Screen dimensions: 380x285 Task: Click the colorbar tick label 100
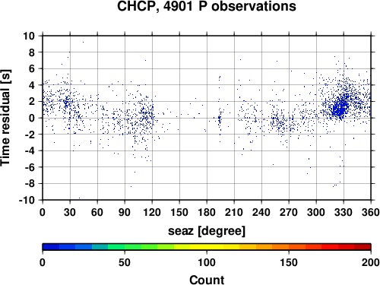pyautogui.click(x=207, y=262)
